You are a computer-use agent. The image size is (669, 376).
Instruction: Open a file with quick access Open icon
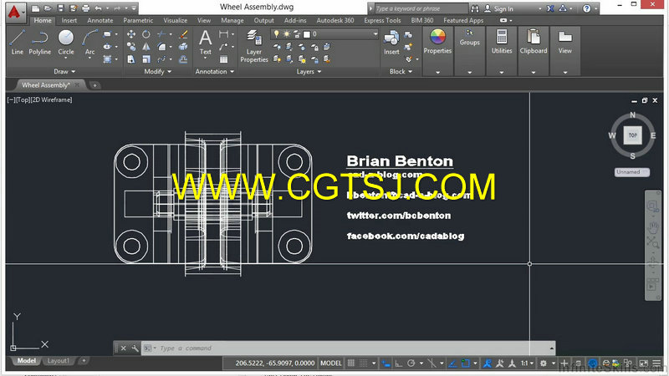pyautogui.click(x=48, y=8)
